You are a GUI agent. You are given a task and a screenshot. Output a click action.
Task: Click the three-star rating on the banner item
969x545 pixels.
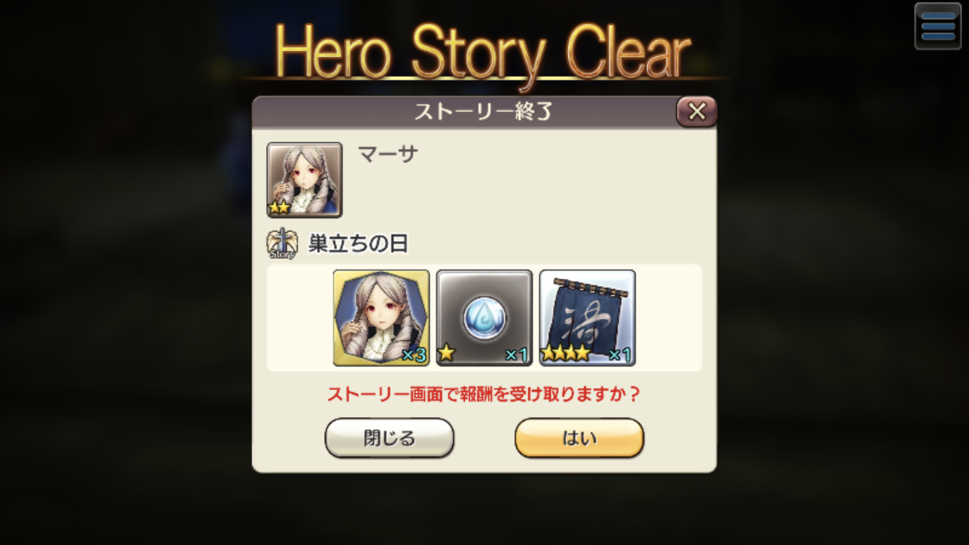click(x=566, y=353)
